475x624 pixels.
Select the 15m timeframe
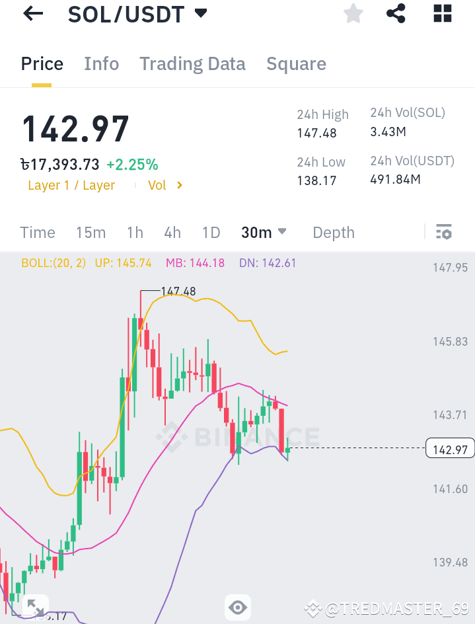[91, 232]
